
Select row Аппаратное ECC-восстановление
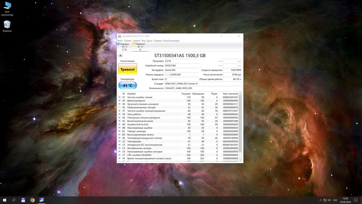(x=178, y=145)
